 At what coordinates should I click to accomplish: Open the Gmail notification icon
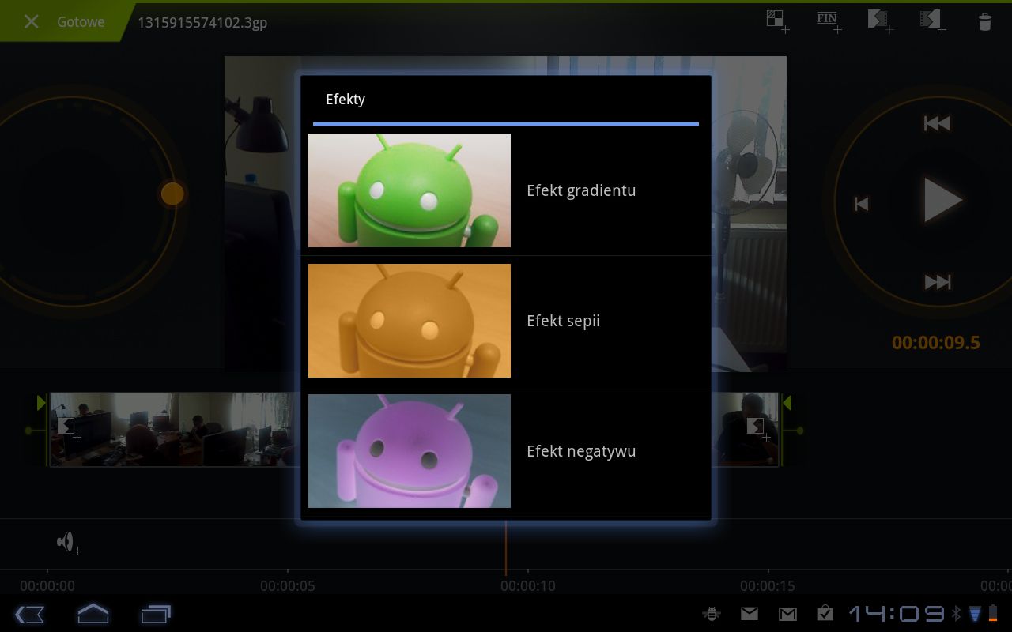(x=787, y=614)
